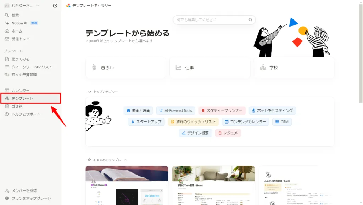The width and height of the screenshot is (363, 205).
Task: Select the AI-Powered Tools tag
Action: (176, 110)
